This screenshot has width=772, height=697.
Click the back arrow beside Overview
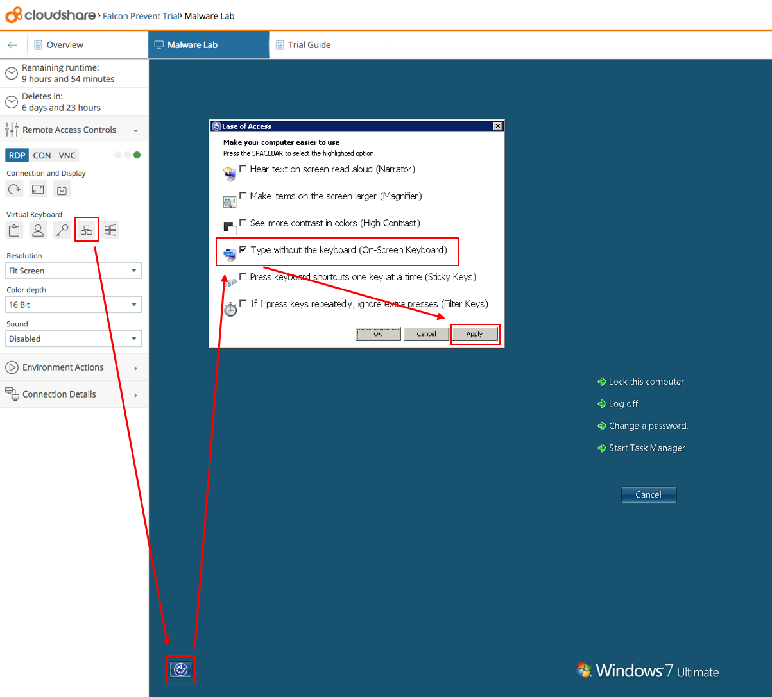[x=12, y=45]
